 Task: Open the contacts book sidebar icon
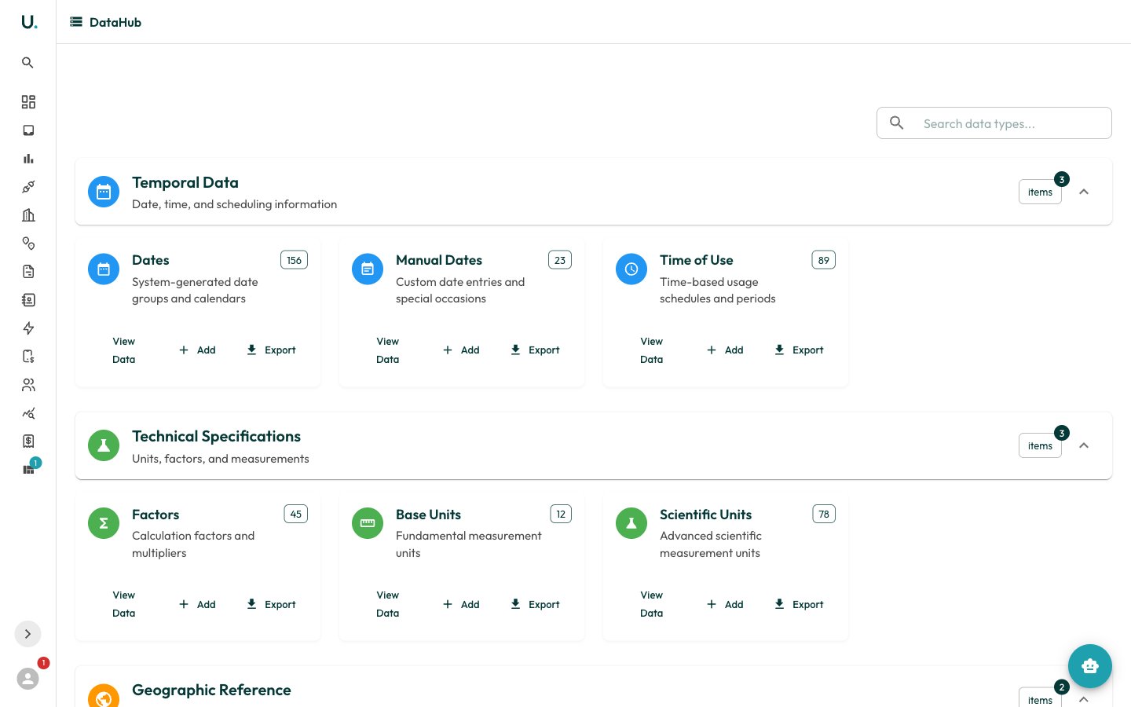[x=28, y=300]
